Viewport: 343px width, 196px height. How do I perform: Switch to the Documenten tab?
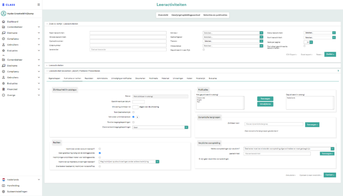pyautogui.click(x=140, y=78)
